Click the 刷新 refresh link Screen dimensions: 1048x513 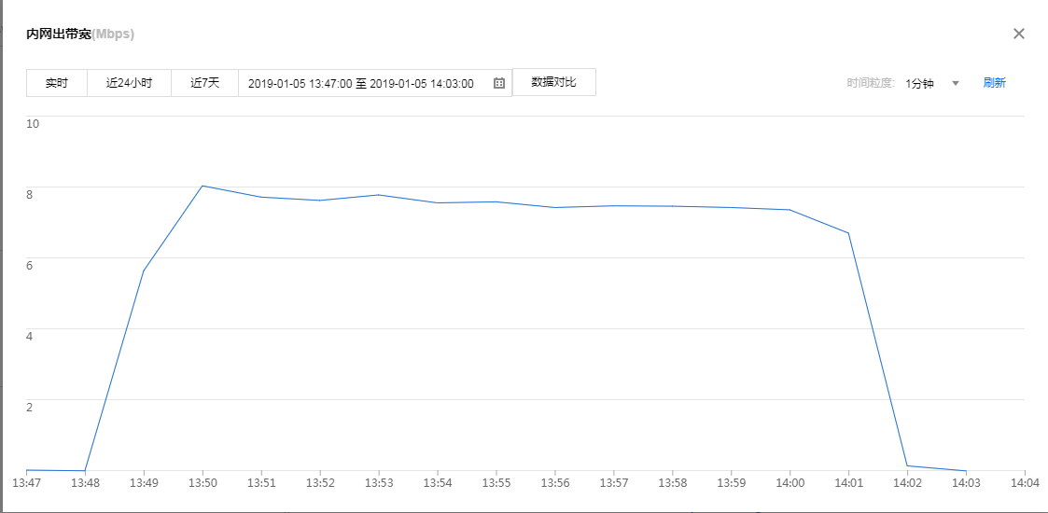(x=994, y=83)
